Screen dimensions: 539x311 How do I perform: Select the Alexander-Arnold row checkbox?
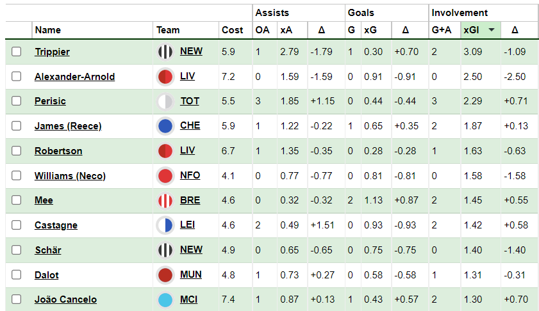tap(16, 76)
